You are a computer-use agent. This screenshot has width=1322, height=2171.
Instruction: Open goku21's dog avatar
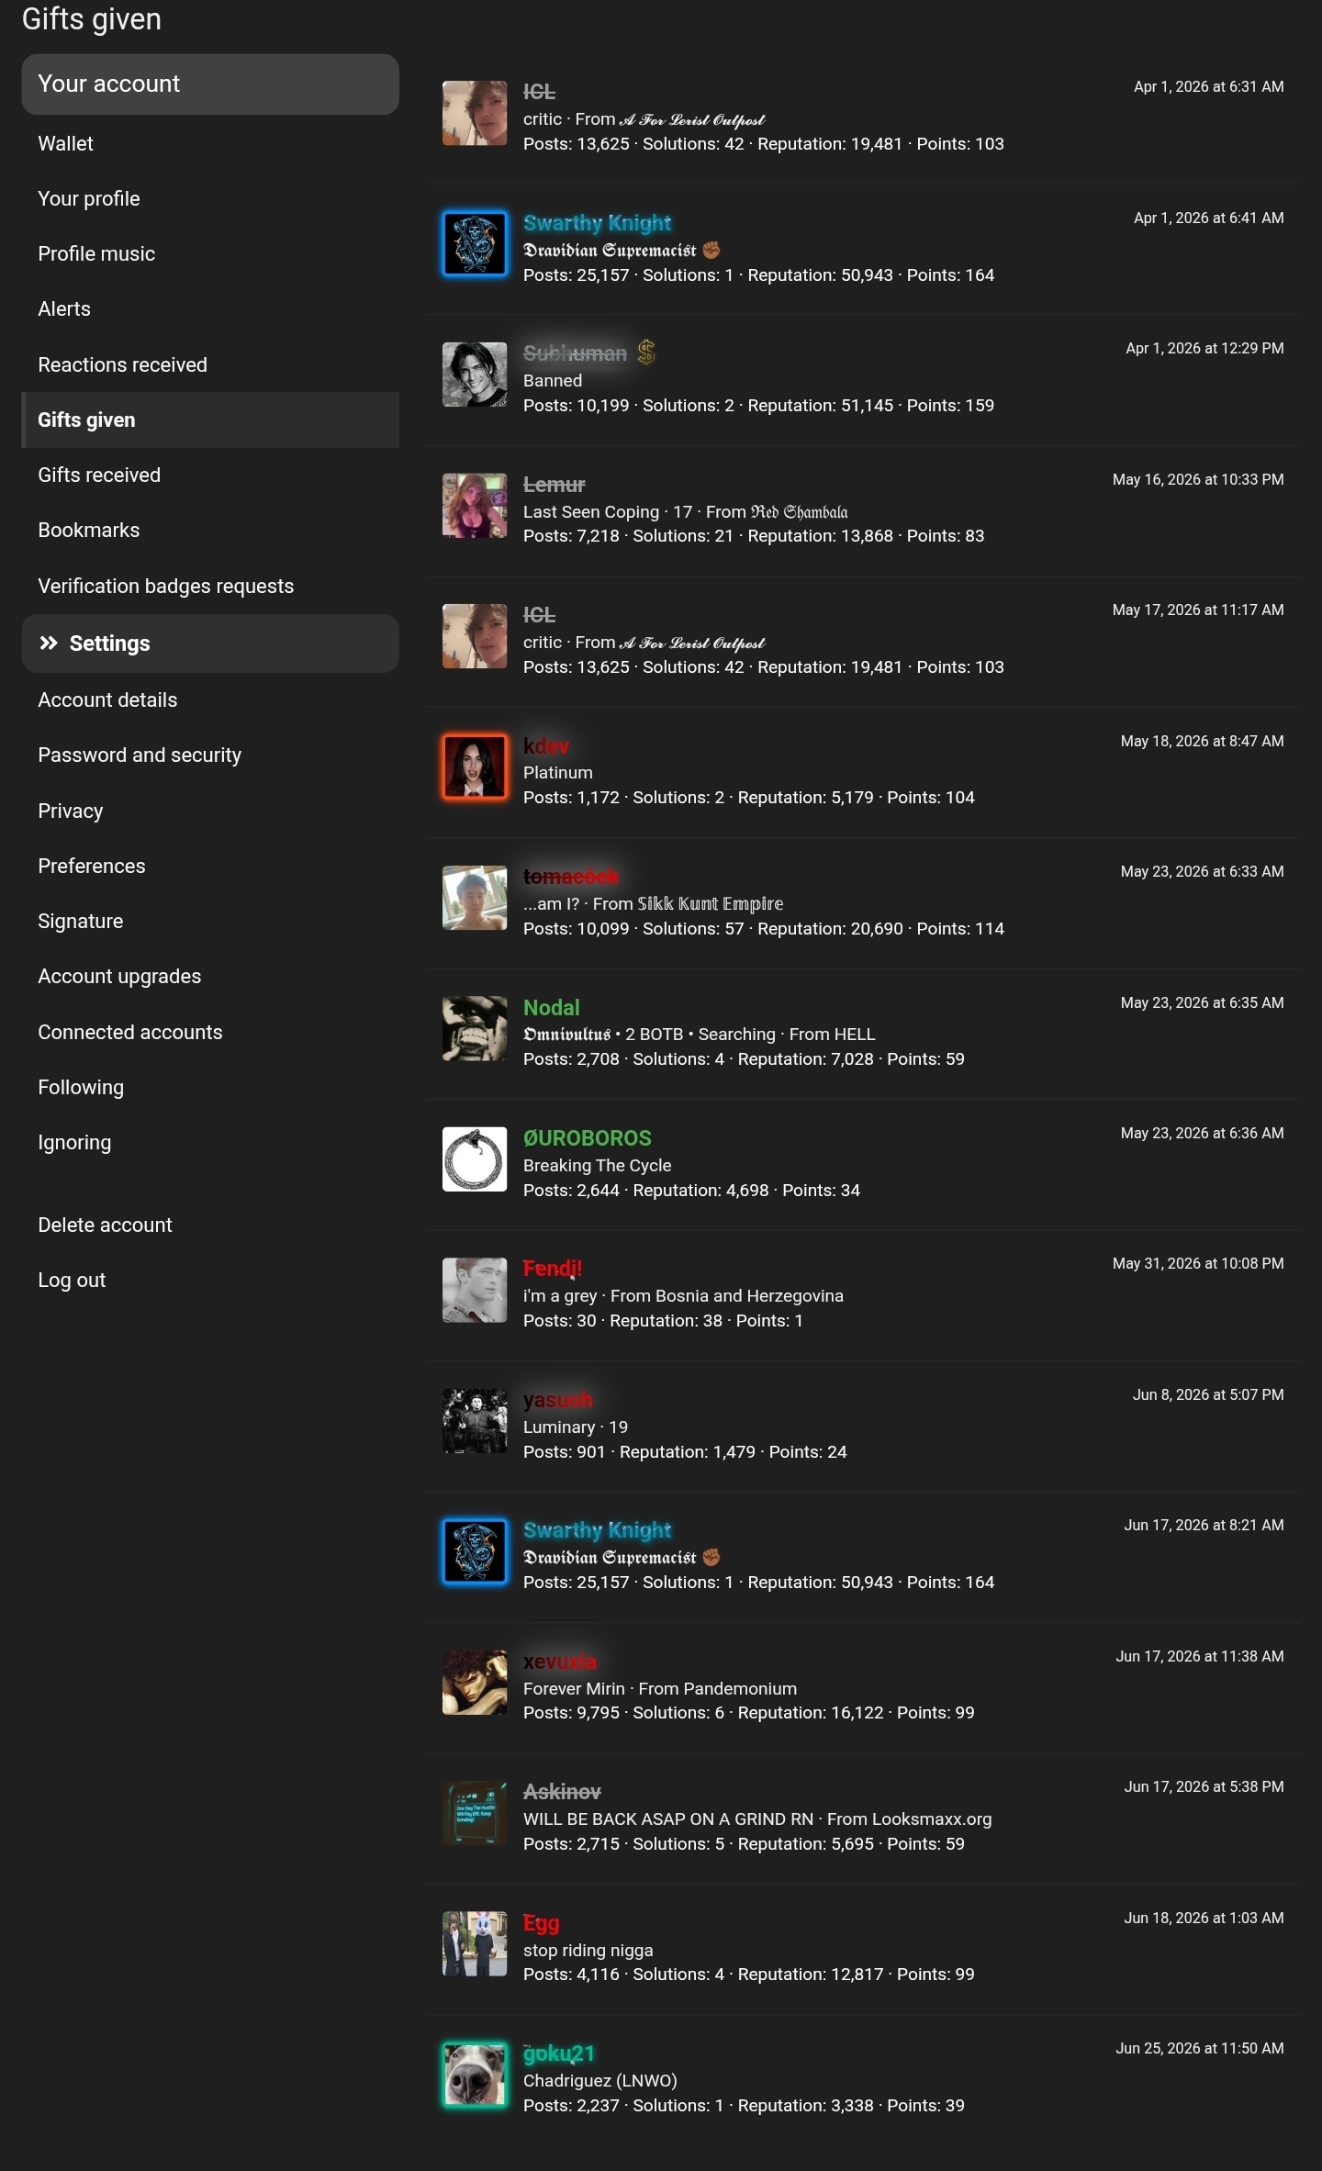tap(475, 2075)
